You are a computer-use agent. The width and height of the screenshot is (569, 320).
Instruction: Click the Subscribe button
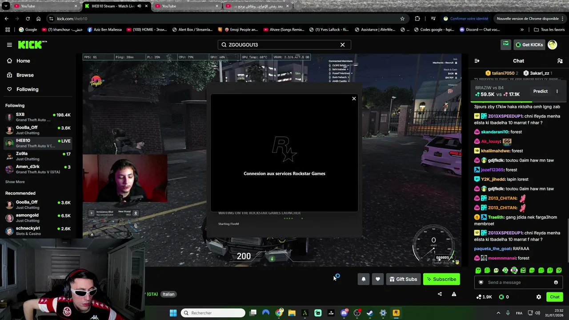(441, 279)
